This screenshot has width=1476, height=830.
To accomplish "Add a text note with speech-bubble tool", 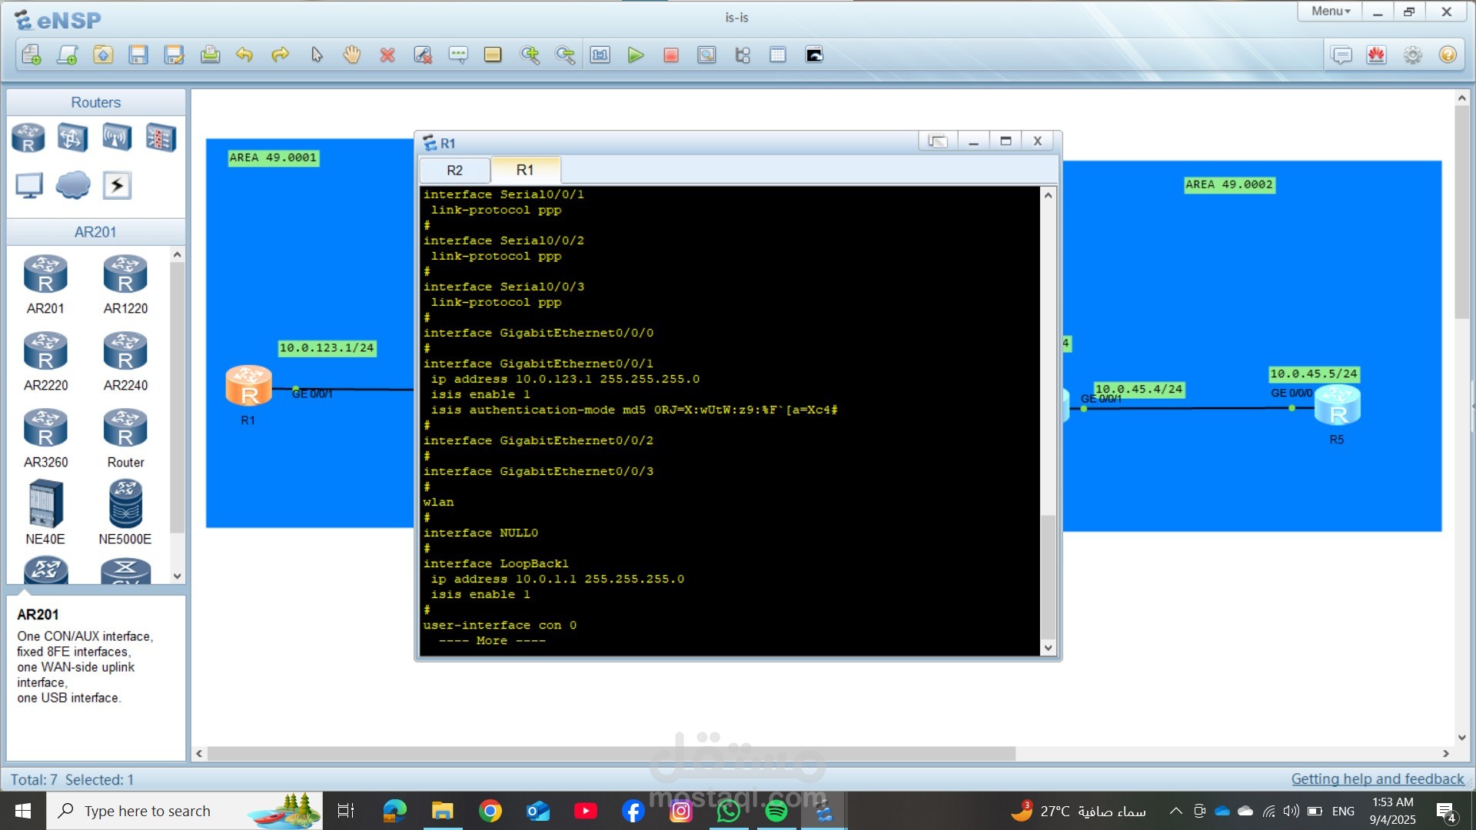I will point(458,55).
